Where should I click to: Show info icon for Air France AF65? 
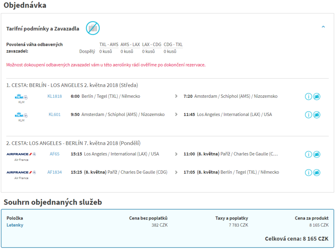308,154
